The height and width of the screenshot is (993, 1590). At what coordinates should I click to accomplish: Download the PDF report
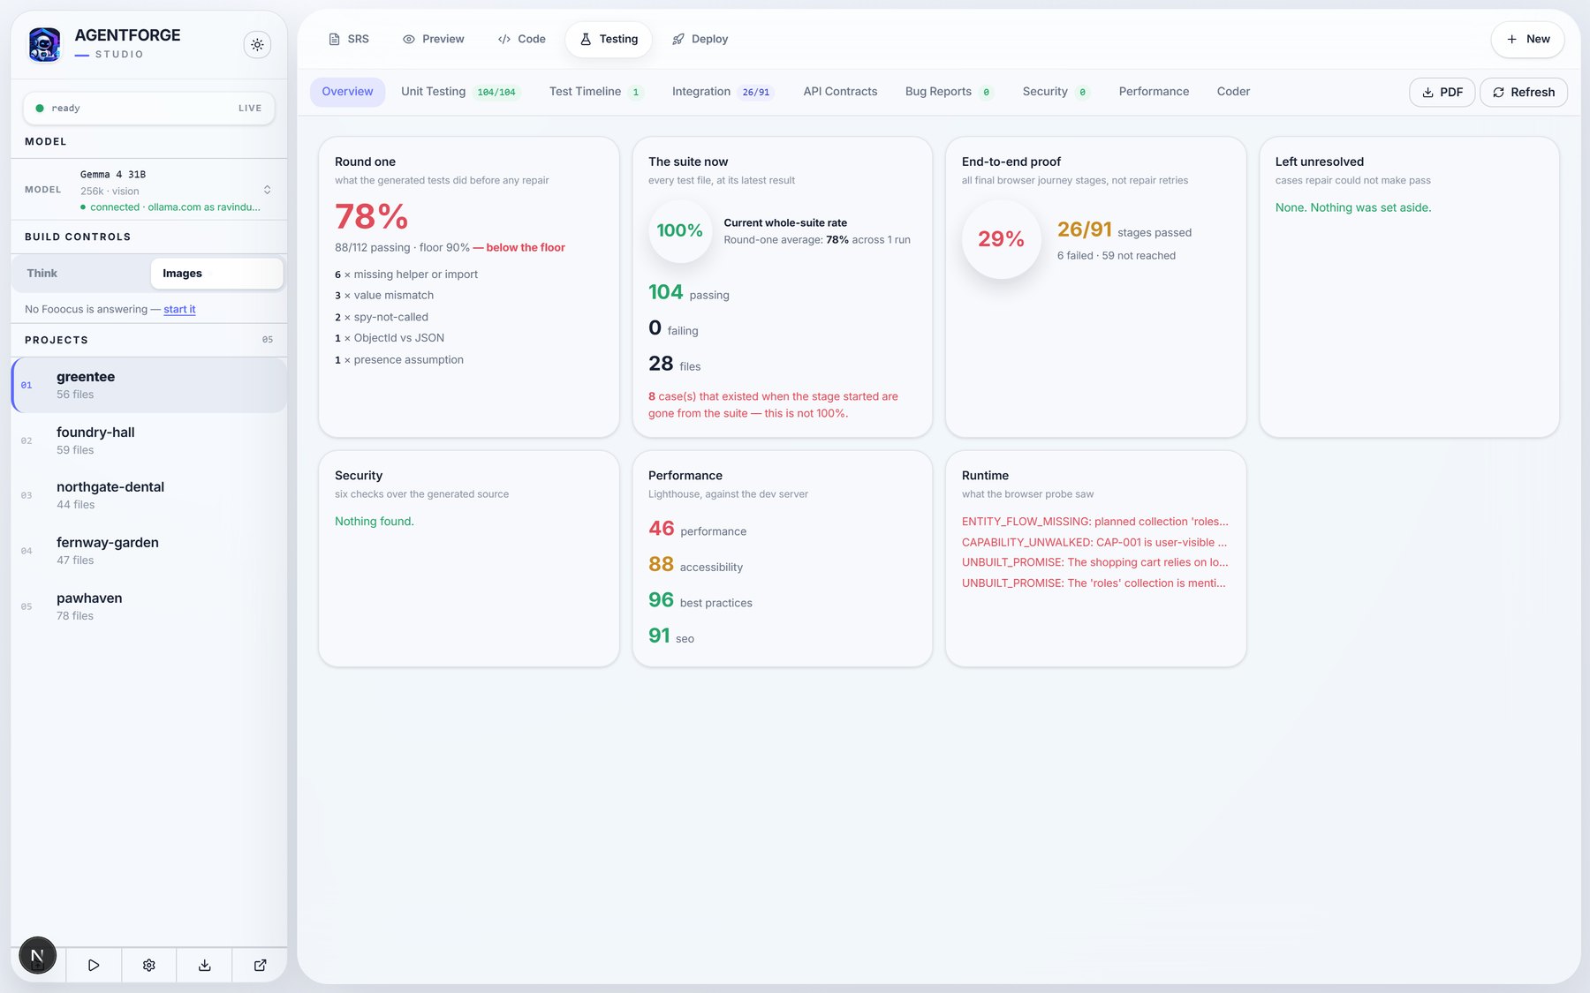tap(1442, 92)
